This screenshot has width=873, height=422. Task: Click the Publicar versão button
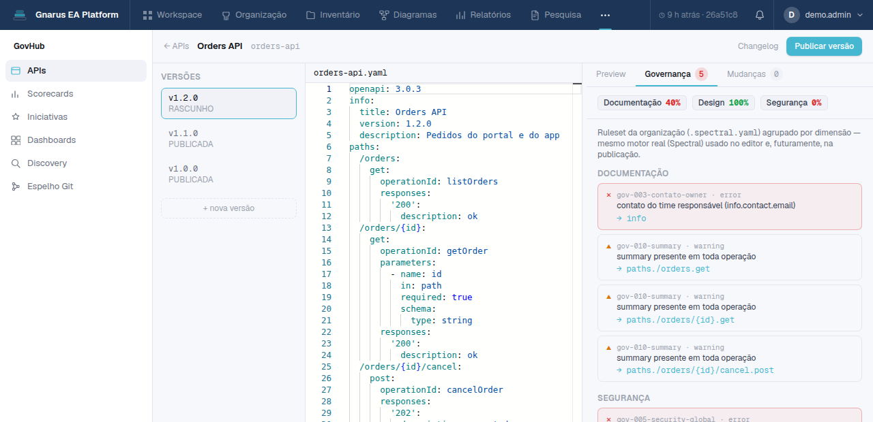824,46
